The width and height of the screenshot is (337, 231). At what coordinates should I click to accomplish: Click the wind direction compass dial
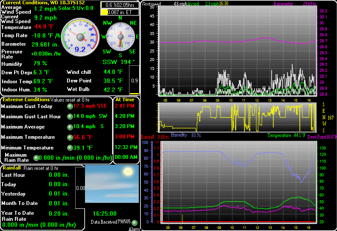120,37
